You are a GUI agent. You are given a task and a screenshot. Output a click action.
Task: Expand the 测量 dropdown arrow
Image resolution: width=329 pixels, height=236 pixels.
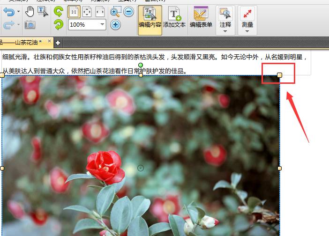[x=247, y=32]
